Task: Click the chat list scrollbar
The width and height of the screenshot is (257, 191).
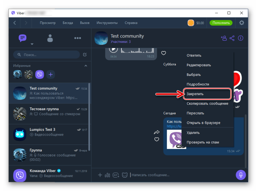Action: coord(89,117)
